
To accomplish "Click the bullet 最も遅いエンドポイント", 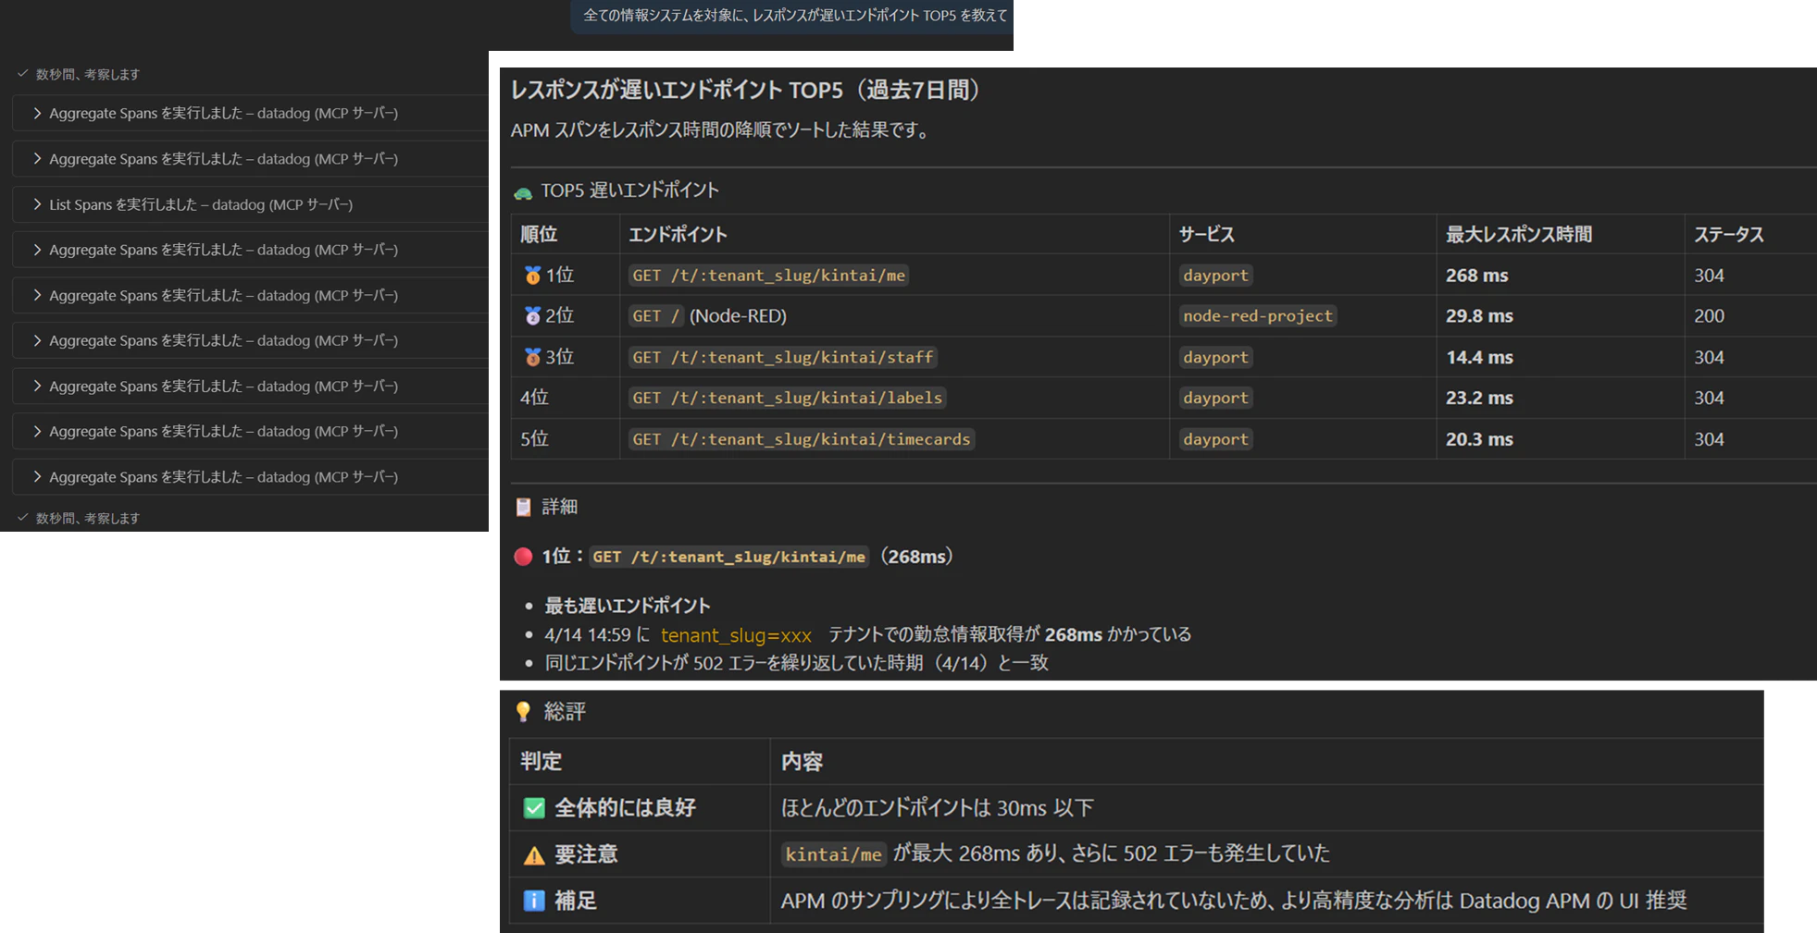I will [627, 606].
